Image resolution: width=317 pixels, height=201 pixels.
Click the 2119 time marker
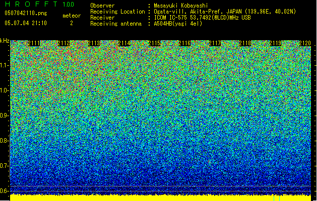[x=275, y=43]
